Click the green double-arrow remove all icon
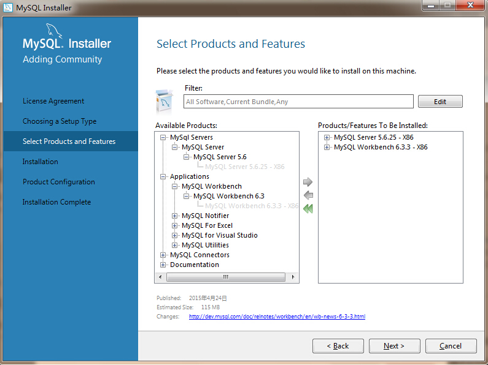 click(308, 209)
